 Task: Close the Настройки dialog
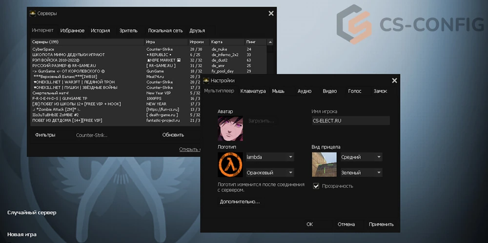click(394, 81)
